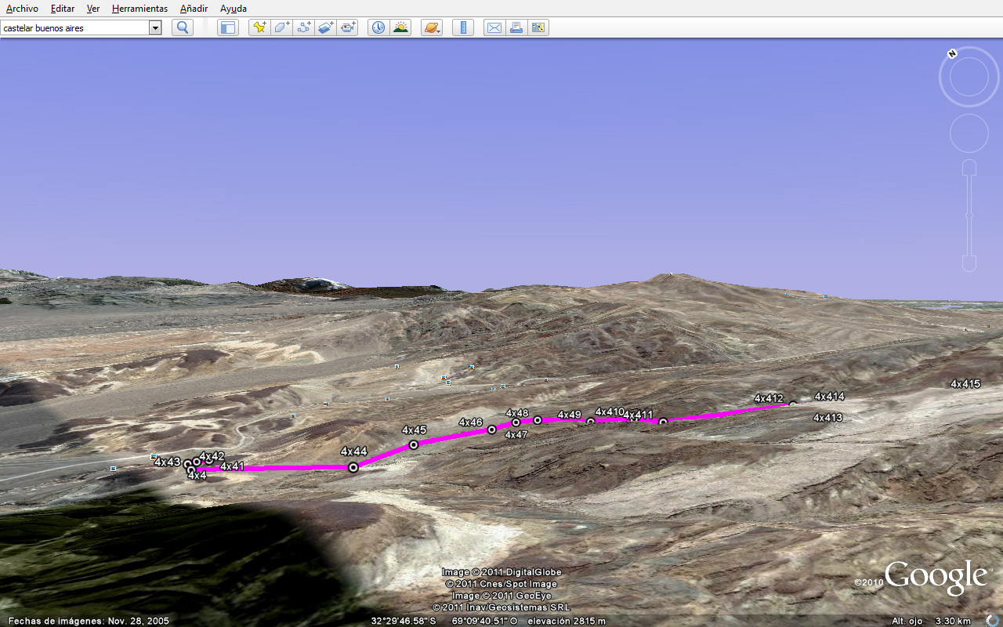Click the 4x410 placemark label
This screenshot has width=1003, height=627.
(x=610, y=412)
